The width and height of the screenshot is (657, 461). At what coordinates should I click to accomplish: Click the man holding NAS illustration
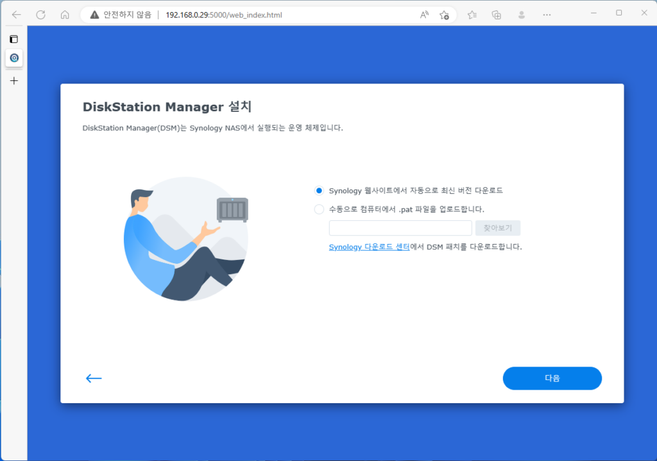coord(186,239)
